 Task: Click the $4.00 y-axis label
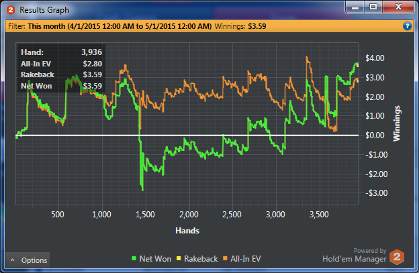click(x=375, y=58)
